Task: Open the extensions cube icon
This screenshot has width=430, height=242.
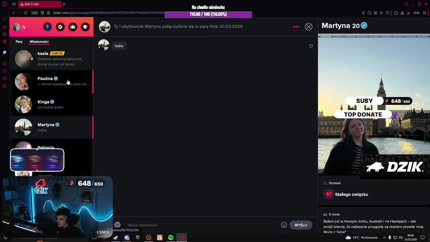Action: coord(396,13)
